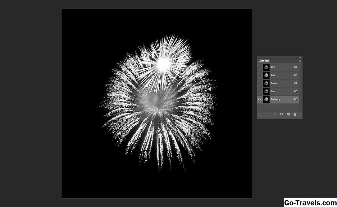Screen dimensions: 337x207
Task: Load channel as selection icon
Action: pyautogui.click(x=275, y=114)
